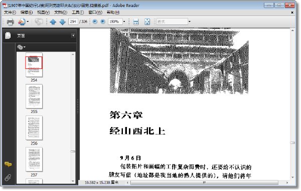301x191 pixels.
Task: Open the 帮助(H) menu
Action: pyautogui.click(x=113, y=12)
